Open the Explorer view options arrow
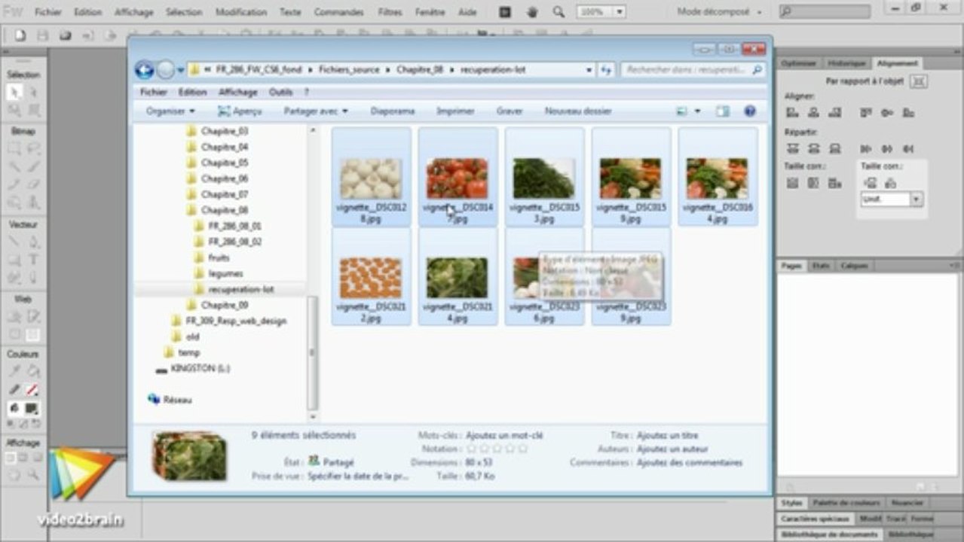This screenshot has width=964, height=542. [x=697, y=111]
